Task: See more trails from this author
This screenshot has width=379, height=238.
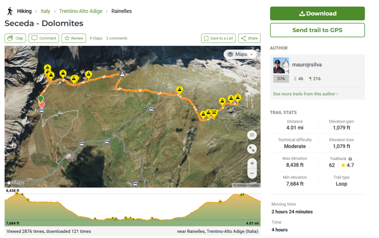Action: [x=305, y=94]
